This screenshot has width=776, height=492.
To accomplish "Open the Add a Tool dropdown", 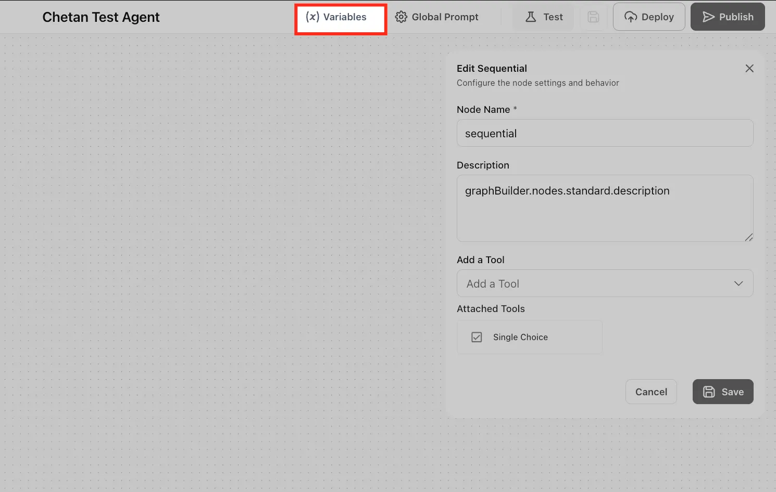I will click(605, 283).
